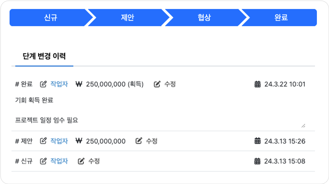Click the 수정 pencil icon in the 완료 row
This screenshot has height=184, width=329.
tap(157, 84)
